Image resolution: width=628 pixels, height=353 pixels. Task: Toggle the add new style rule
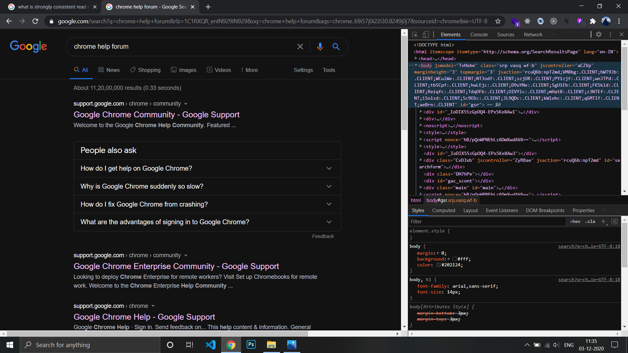pos(603,221)
